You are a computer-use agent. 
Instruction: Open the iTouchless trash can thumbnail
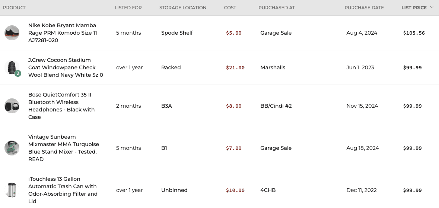(12, 190)
